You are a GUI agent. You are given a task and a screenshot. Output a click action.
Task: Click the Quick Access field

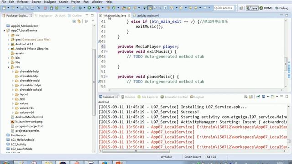[x=224, y=8]
